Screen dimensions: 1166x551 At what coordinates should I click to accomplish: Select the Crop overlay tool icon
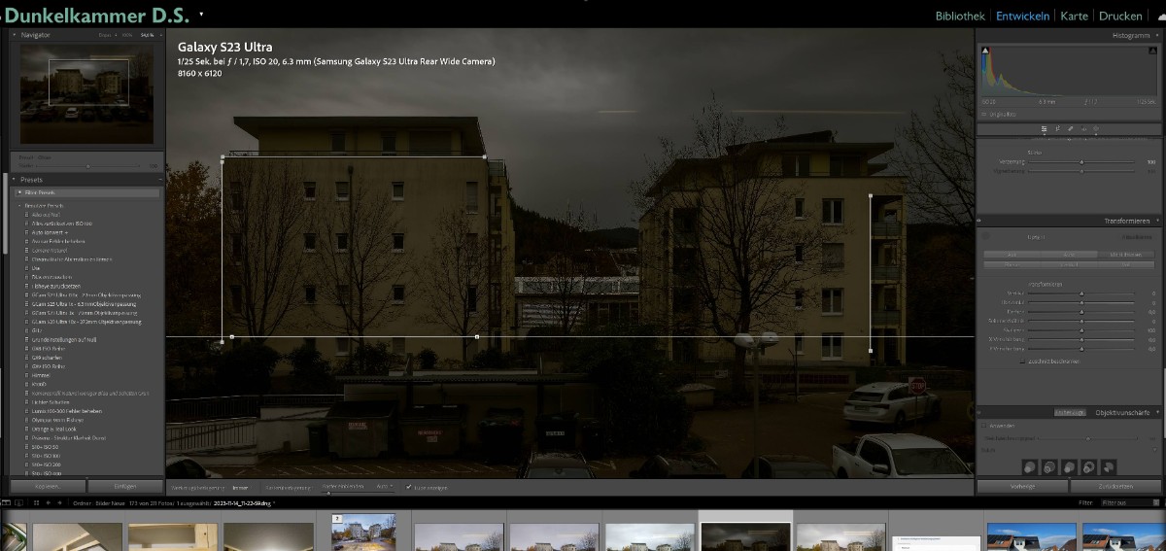pyautogui.click(x=1056, y=128)
